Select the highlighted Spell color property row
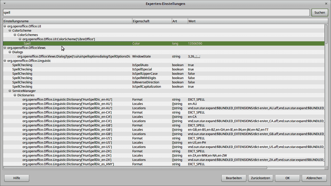331x186 pixels. [76, 43]
